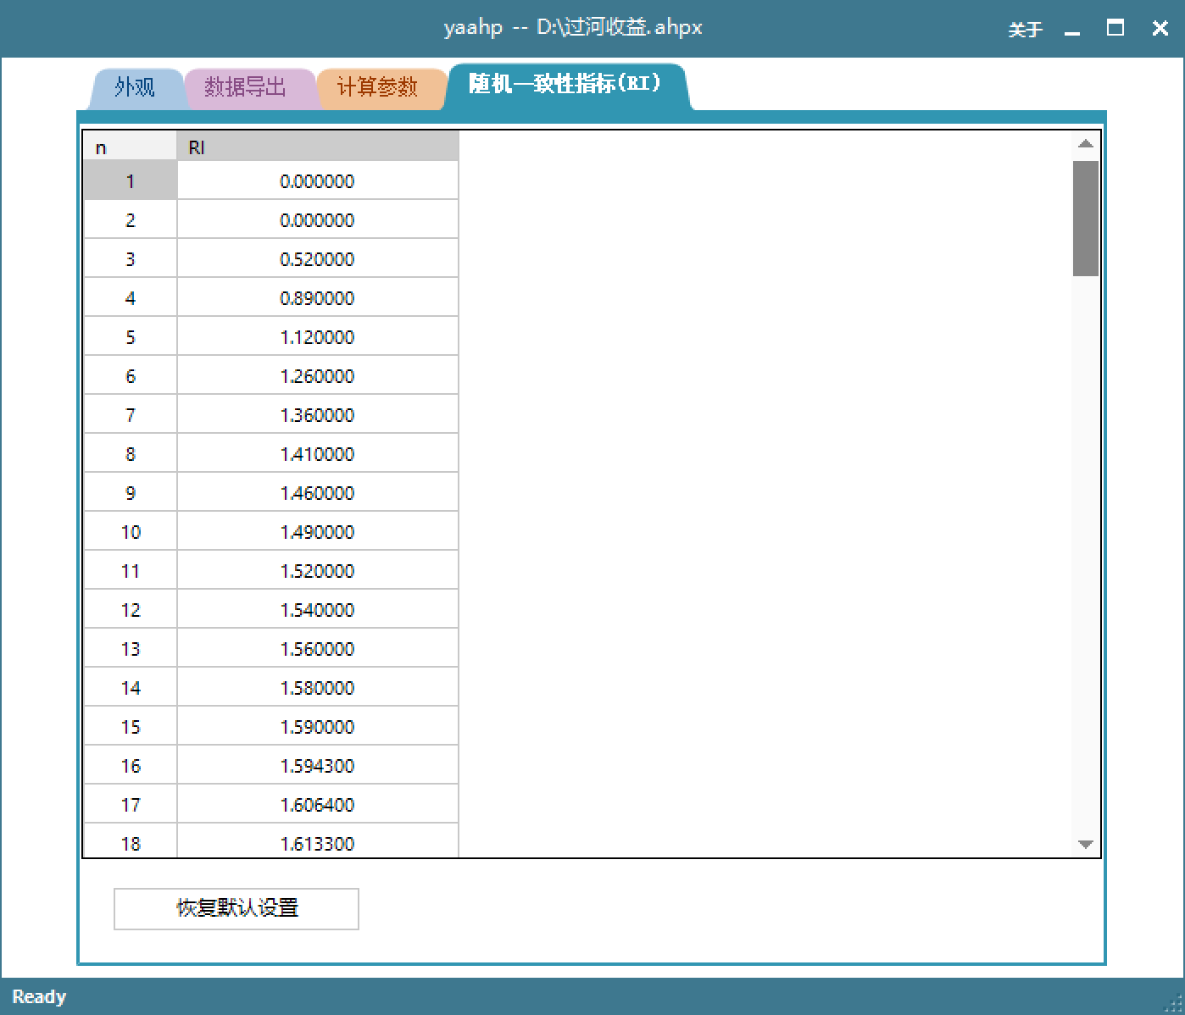Open the 关于 about link
The height and width of the screenshot is (1015, 1185).
point(1025,30)
